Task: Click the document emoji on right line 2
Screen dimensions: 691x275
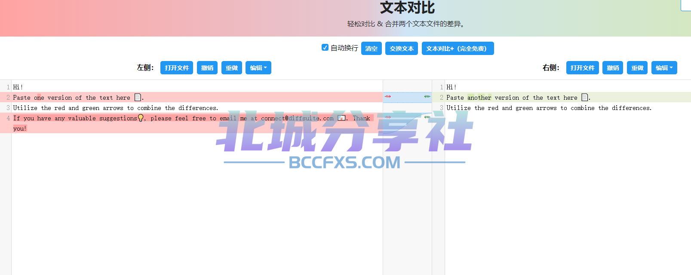Action: (x=585, y=98)
